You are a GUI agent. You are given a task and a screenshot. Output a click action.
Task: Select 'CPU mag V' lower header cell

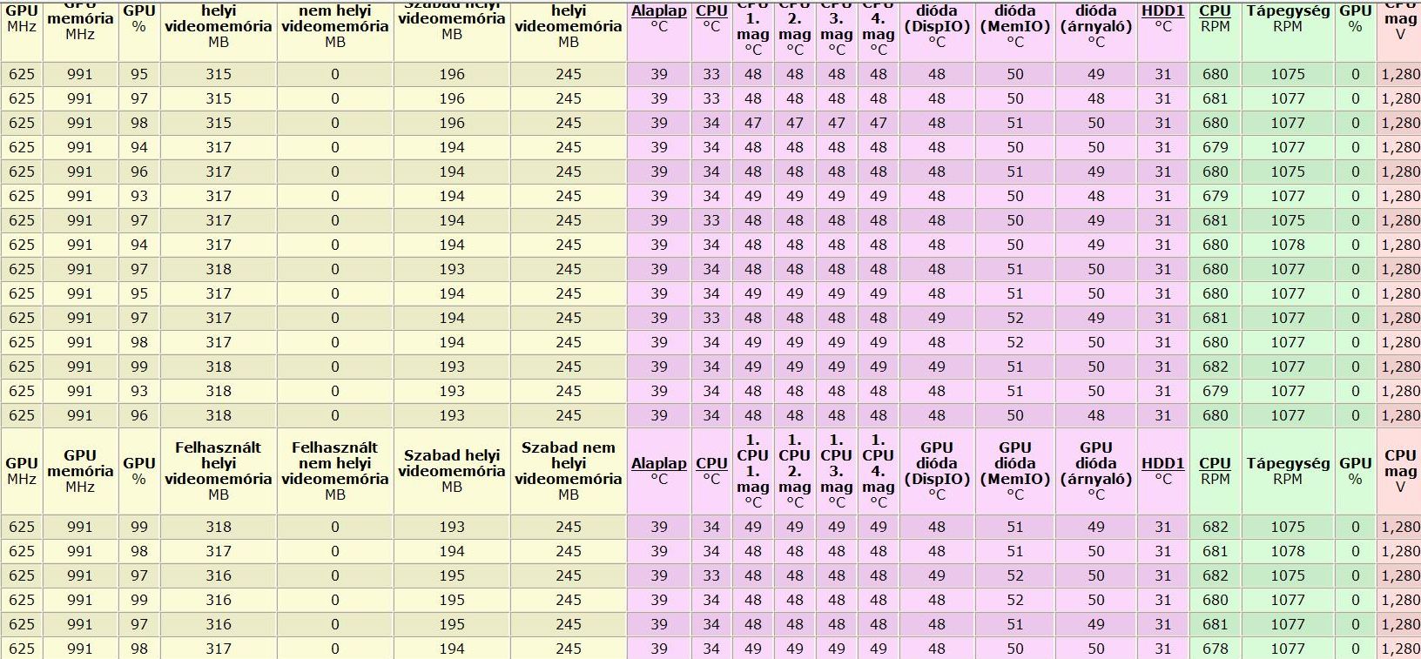(1400, 471)
